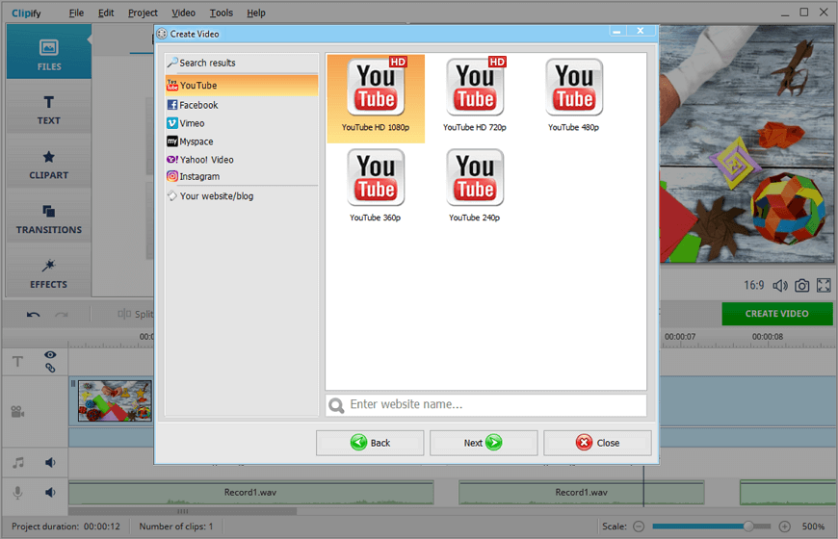Click the 16:9 aspect ratio label

754,285
